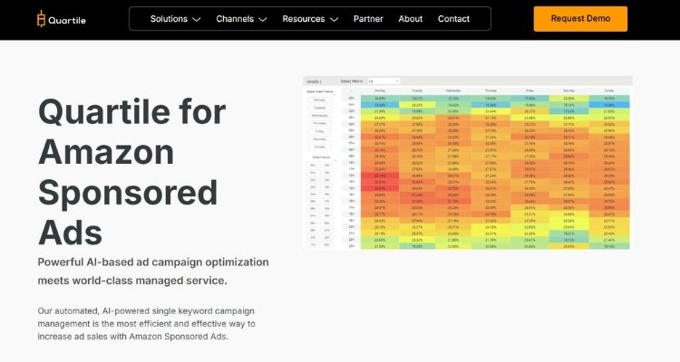Select the Wednesday pill in the heatmap sidebar

(320, 116)
